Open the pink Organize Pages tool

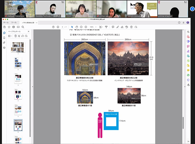(188, 46)
